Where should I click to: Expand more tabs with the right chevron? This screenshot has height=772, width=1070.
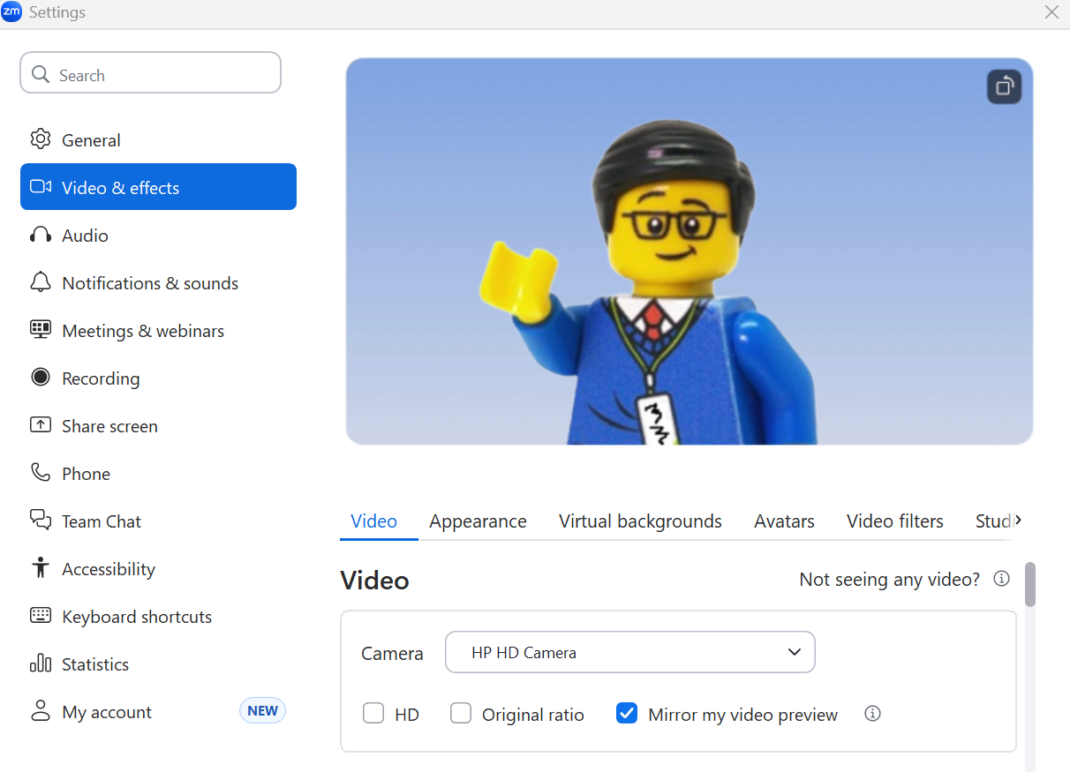[1018, 521]
